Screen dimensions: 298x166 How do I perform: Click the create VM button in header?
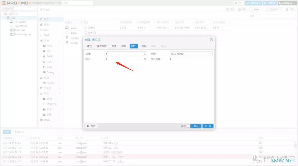(x=254, y=3)
